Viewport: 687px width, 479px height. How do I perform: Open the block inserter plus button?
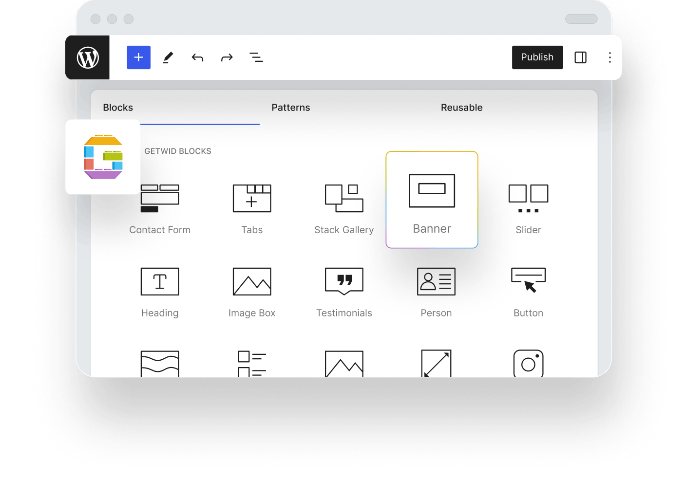coord(139,57)
